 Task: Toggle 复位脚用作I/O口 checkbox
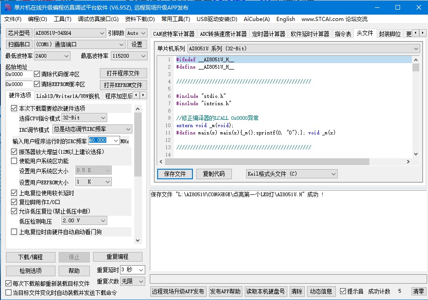(x=14, y=202)
